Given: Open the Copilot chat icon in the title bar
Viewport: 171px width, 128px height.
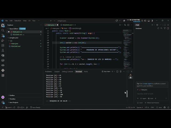Looking at the screenshot, I should tap(117, 21).
